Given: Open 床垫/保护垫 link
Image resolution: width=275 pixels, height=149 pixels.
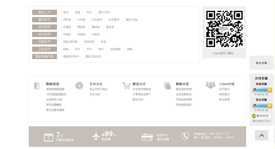Looking at the screenshot, I should tap(70, 42).
